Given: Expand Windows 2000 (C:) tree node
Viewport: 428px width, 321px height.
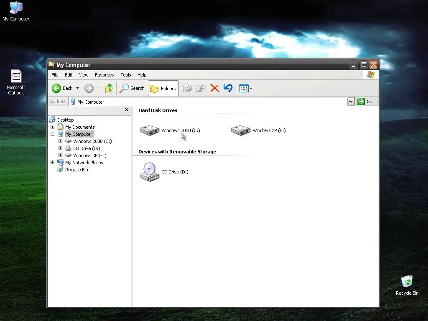Looking at the screenshot, I should click(x=60, y=141).
